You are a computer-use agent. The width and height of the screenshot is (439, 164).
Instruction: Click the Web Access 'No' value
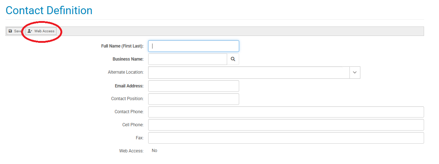154,151
